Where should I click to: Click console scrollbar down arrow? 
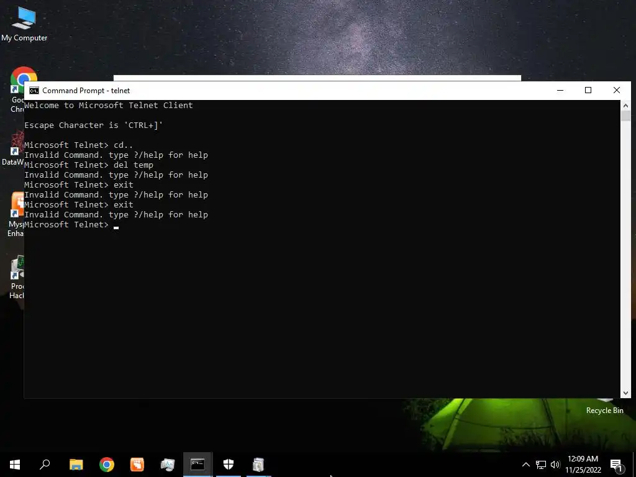(x=625, y=393)
